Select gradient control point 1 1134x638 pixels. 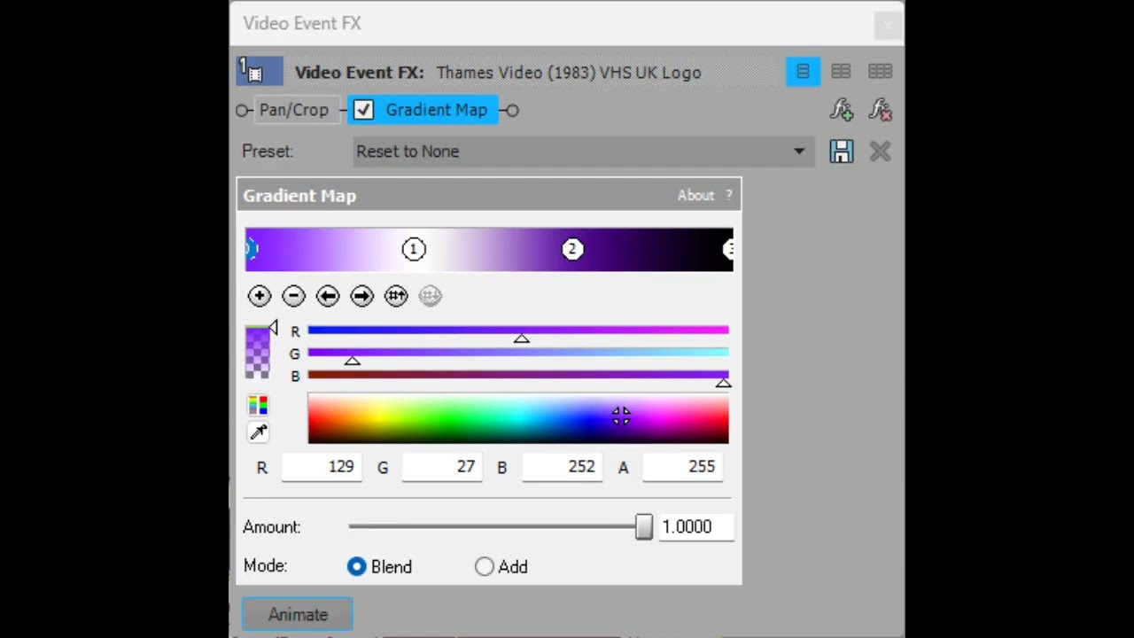click(x=414, y=250)
